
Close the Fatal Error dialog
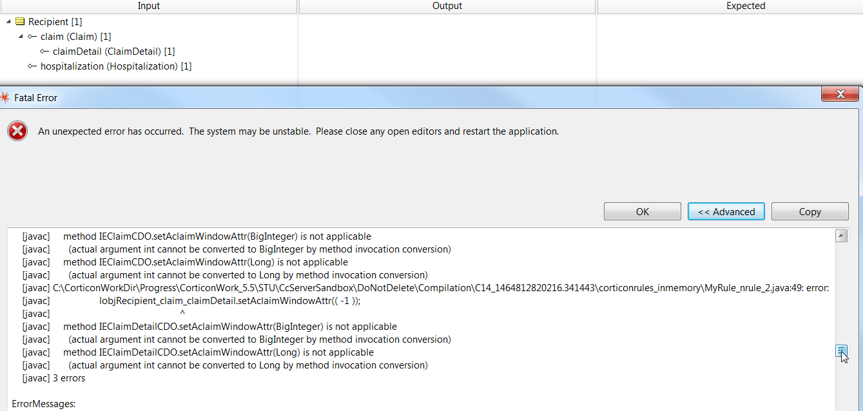click(x=840, y=95)
